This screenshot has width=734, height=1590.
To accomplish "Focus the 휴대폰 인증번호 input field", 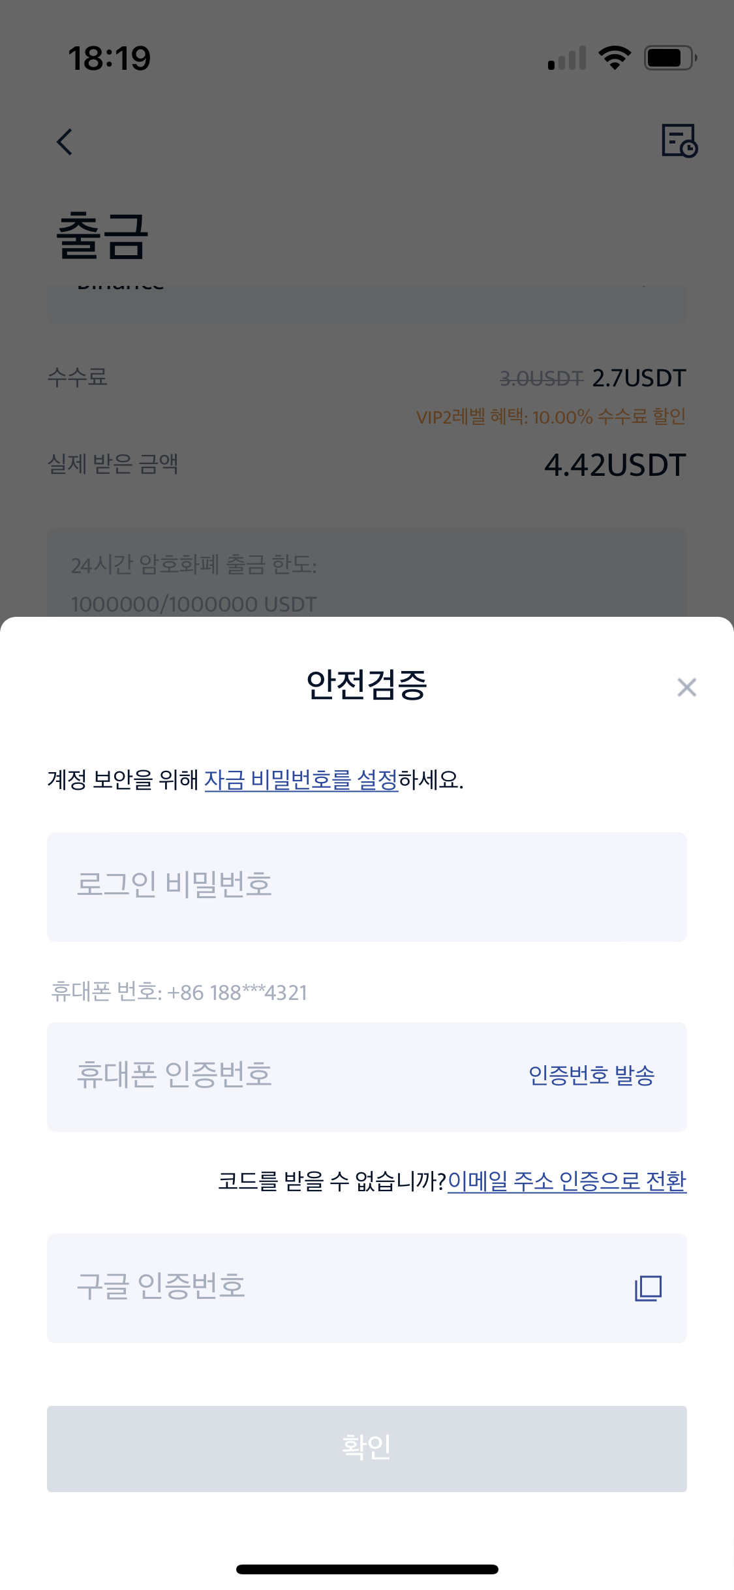I will coord(281,1076).
